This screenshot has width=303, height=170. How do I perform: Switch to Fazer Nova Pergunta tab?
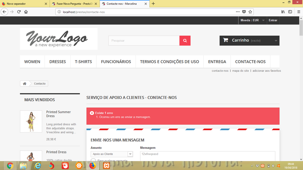pos(75,4)
